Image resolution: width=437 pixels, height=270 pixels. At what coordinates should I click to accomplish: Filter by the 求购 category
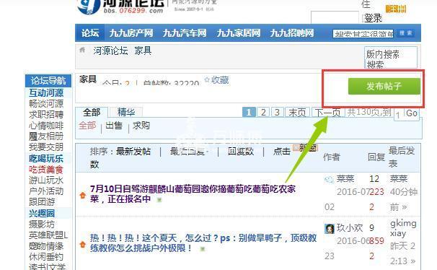click(141, 126)
